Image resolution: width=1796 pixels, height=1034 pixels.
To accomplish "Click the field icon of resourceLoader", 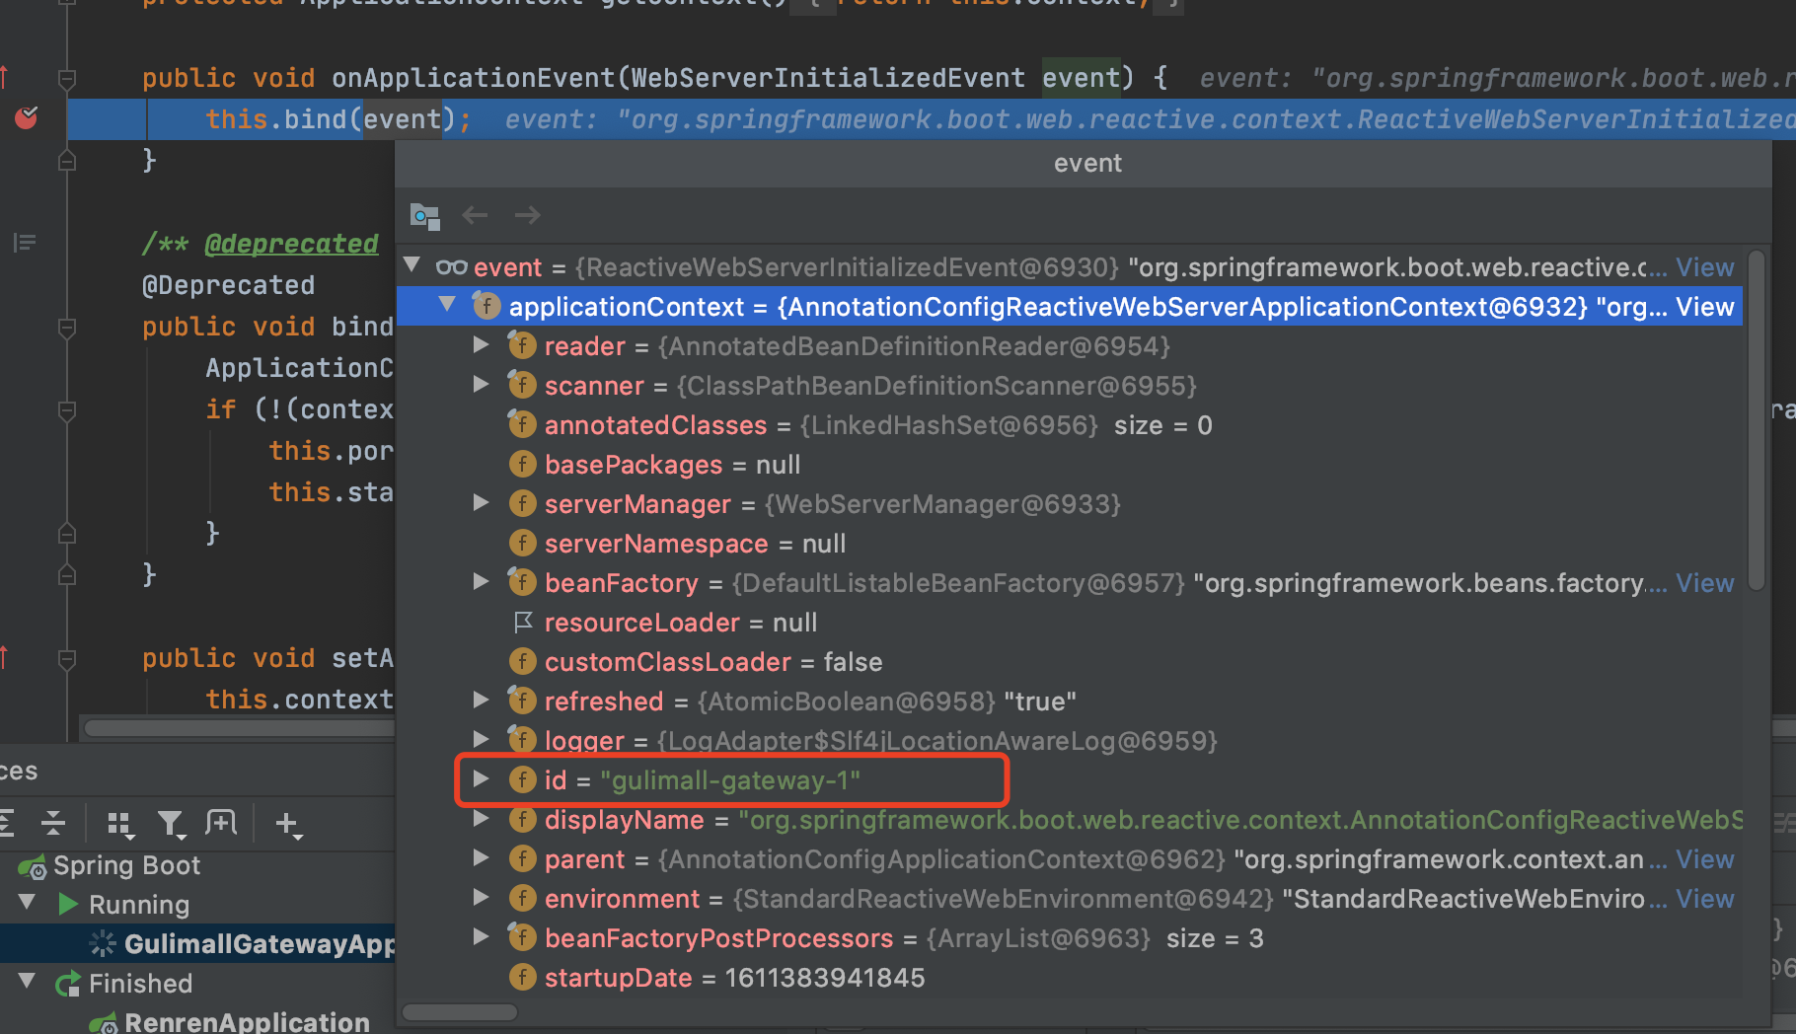I will 523,623.
